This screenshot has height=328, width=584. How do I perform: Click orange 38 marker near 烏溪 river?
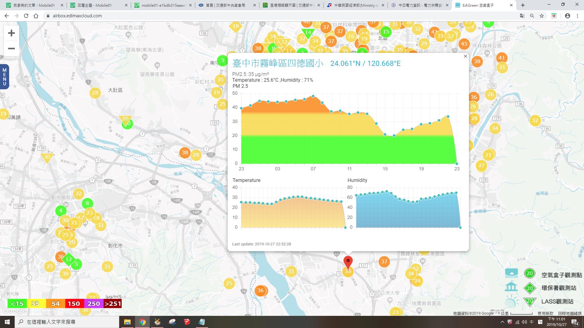point(185,152)
